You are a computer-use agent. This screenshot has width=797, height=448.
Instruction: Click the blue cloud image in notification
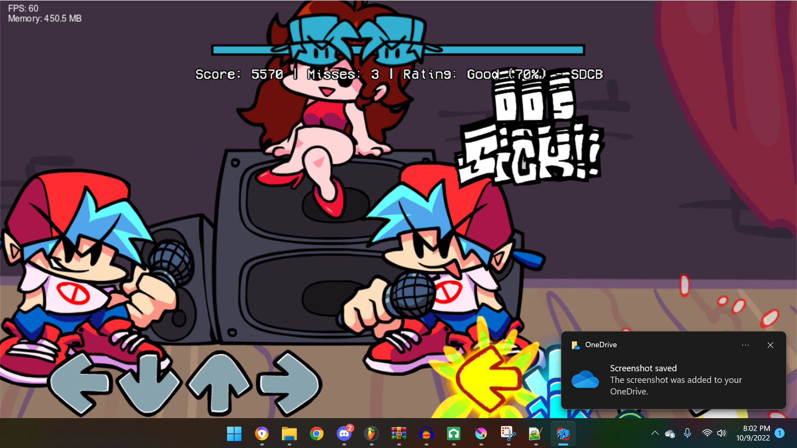[585, 379]
